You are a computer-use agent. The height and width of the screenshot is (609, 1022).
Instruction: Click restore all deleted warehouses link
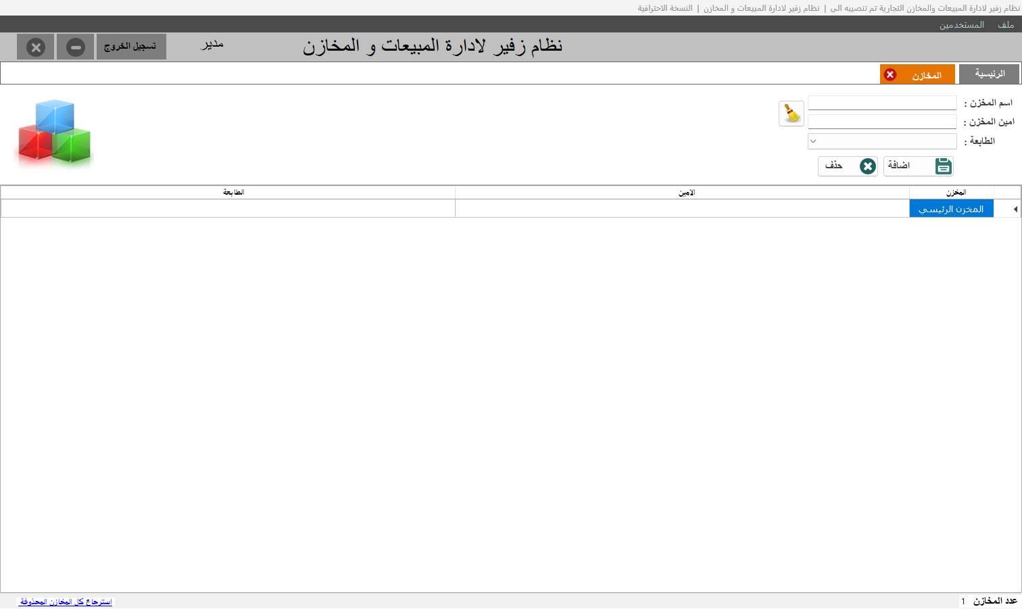point(66,602)
